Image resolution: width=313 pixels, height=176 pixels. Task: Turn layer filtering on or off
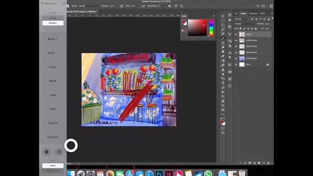[272, 19]
